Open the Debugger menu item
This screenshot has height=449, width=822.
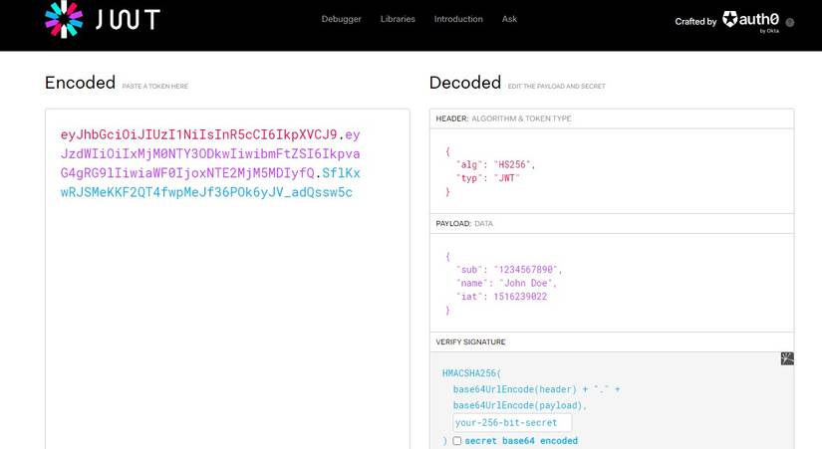coord(342,19)
